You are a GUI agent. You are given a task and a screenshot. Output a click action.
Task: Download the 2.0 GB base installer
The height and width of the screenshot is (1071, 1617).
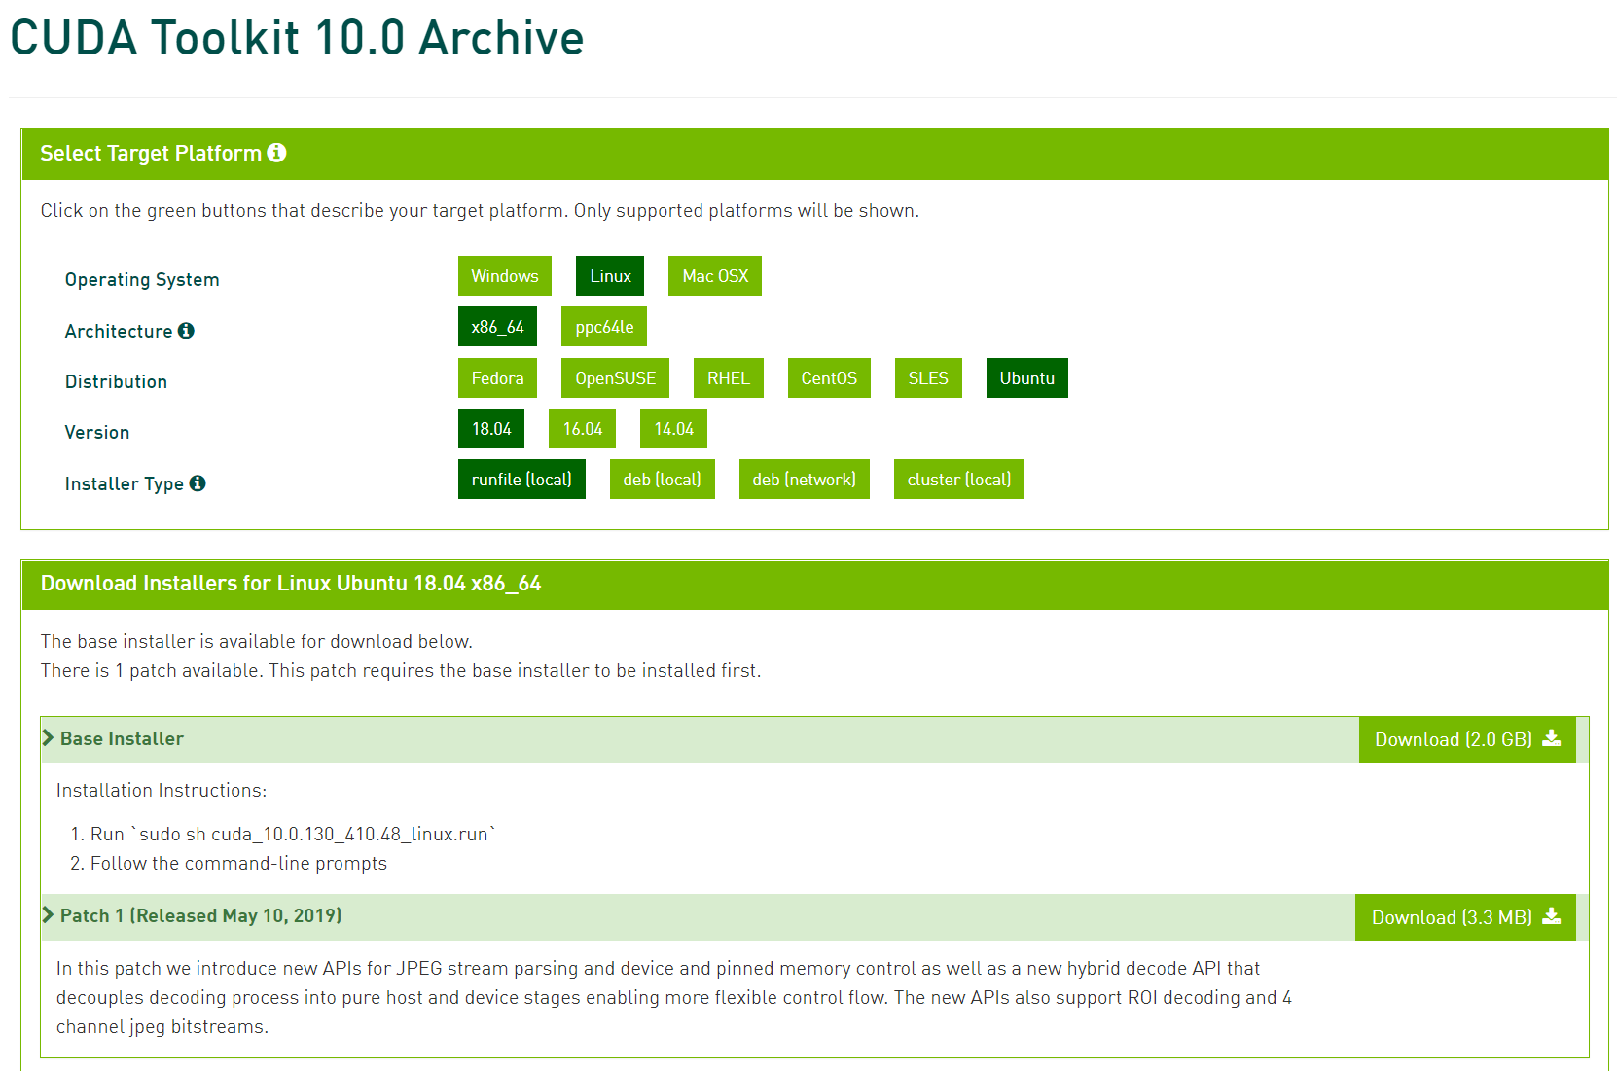[x=1467, y=739]
